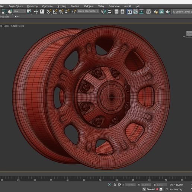Switch to the Populate ribbon tab
This screenshot has width=192, height=192.
[x=4, y=17]
